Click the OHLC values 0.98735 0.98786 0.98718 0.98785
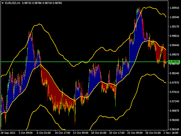The image size is (181, 136). (x=42, y=3)
